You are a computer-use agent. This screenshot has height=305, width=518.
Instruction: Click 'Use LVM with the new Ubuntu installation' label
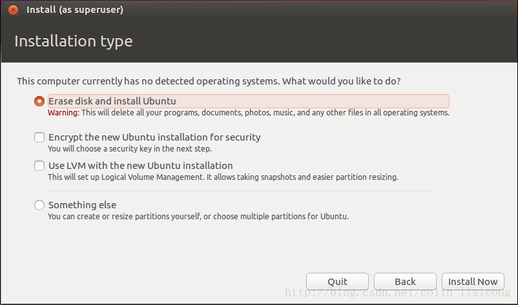click(140, 166)
